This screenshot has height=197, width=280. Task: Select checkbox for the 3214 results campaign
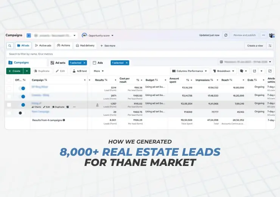click(9, 88)
